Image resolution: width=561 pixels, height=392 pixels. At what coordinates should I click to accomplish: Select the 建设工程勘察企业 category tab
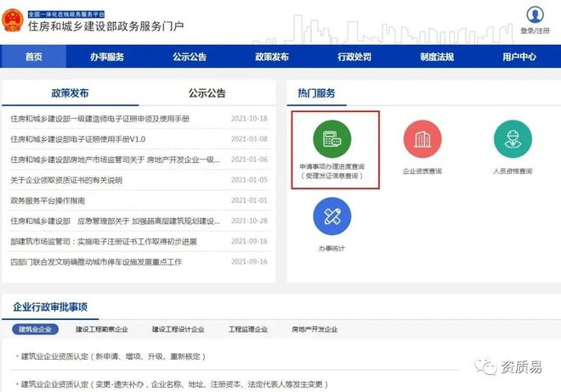102,329
